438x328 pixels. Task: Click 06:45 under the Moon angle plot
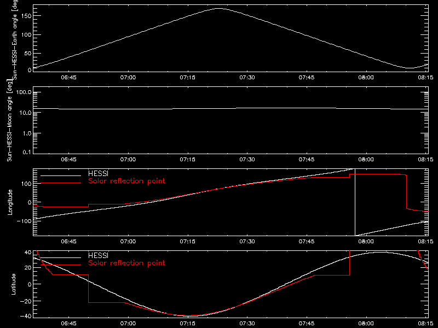(x=69, y=159)
